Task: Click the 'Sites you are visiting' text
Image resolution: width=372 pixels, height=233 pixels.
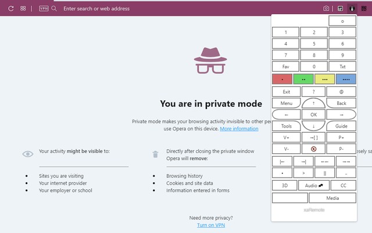Action: click(x=61, y=176)
